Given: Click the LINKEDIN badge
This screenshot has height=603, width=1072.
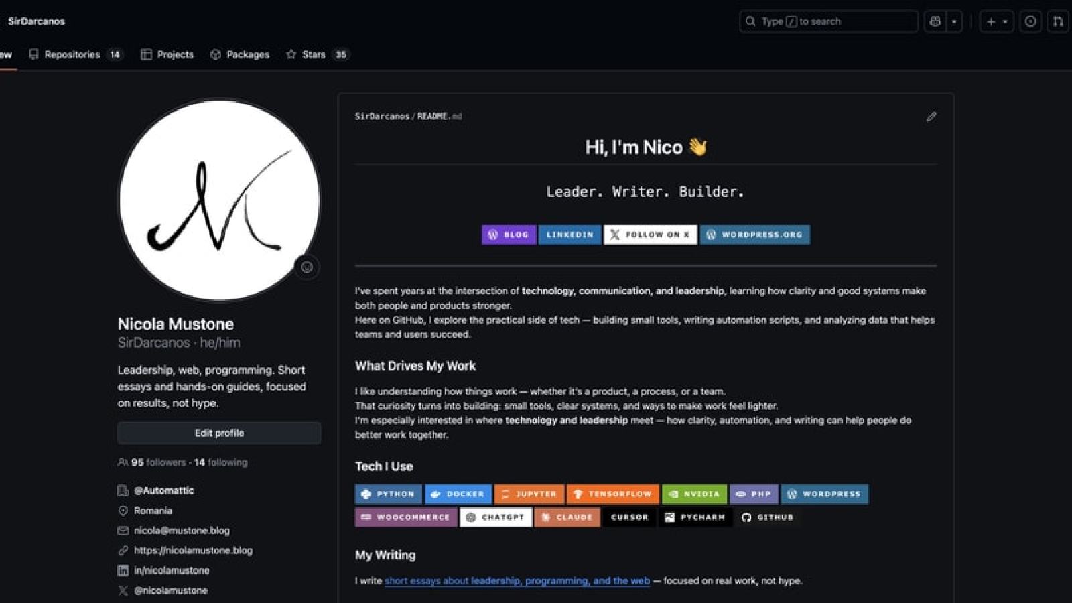Looking at the screenshot, I should tap(569, 234).
